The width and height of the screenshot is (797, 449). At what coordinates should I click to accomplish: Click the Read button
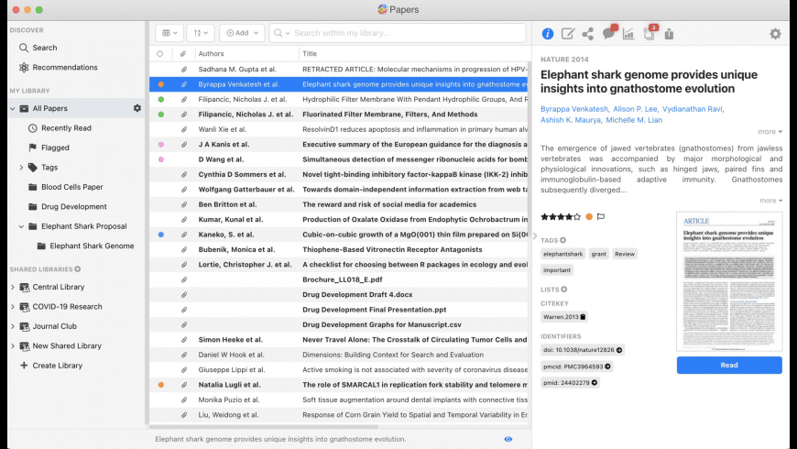click(729, 365)
